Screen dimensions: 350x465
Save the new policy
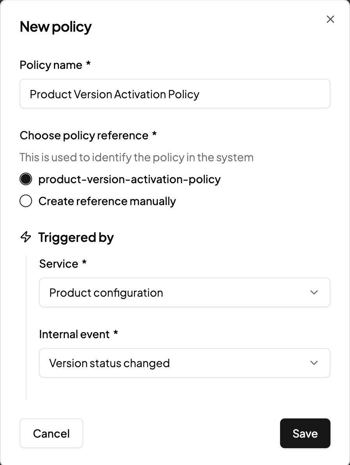click(x=305, y=433)
